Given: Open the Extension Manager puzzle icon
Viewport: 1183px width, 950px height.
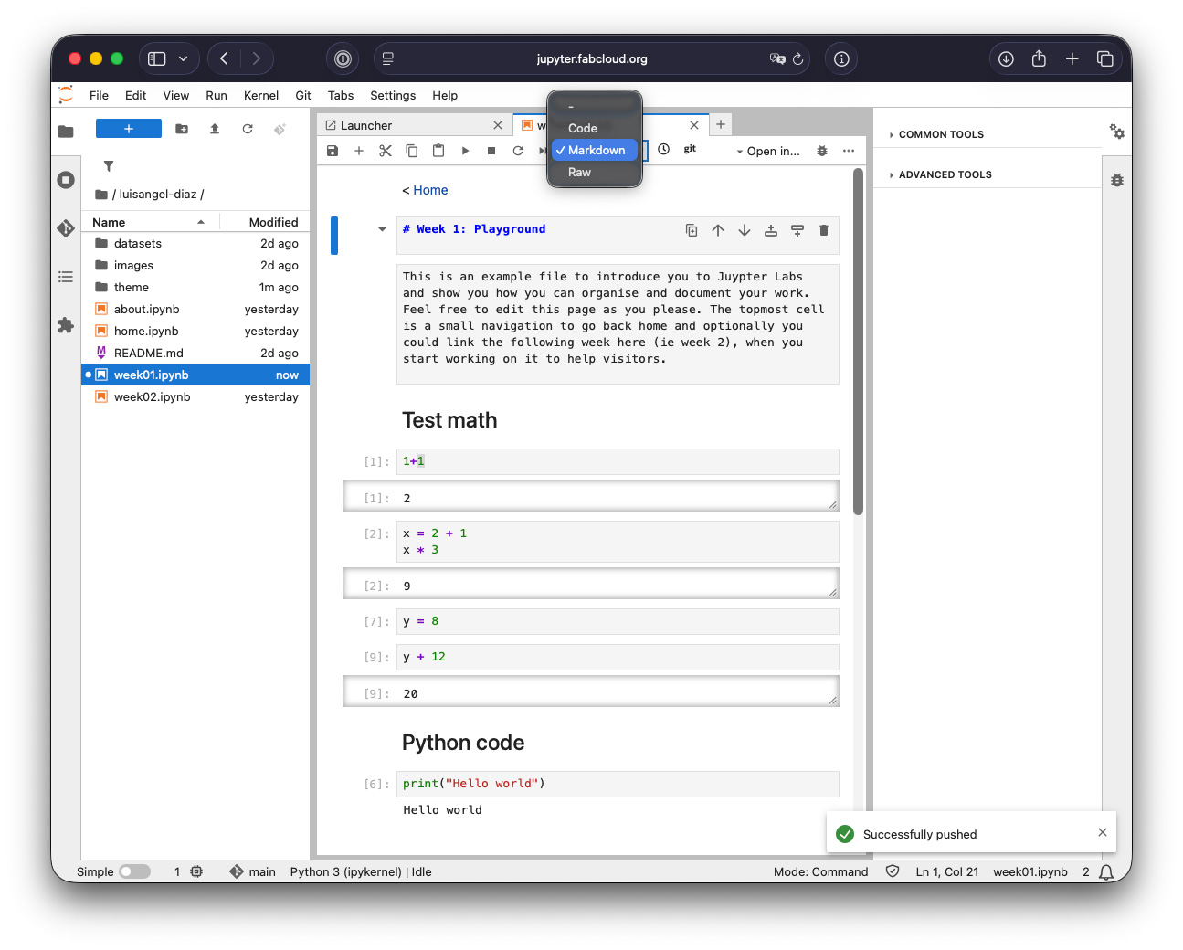Looking at the screenshot, I should [x=66, y=325].
